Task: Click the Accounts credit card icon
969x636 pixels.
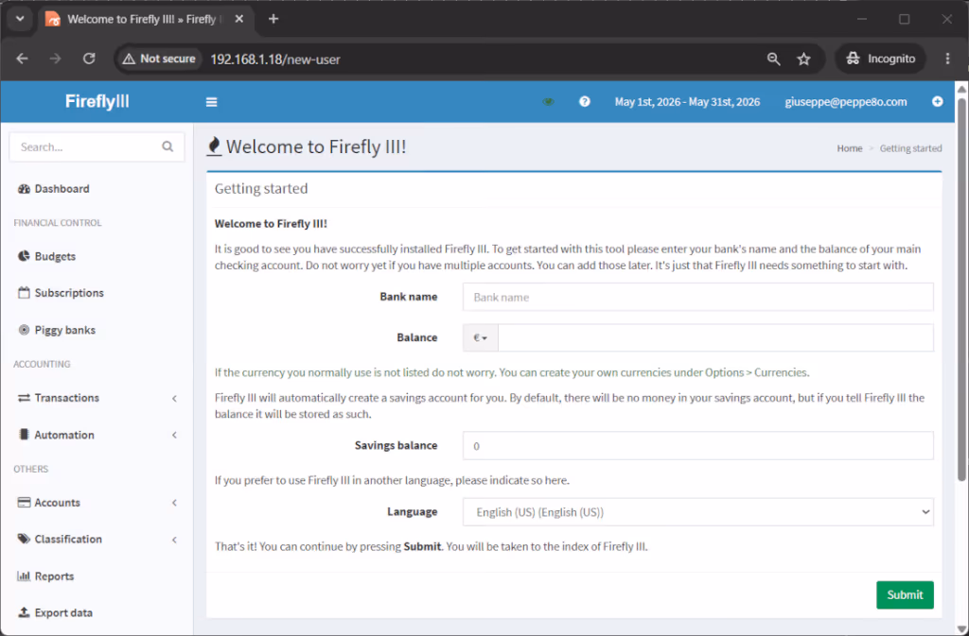Action: pos(24,502)
